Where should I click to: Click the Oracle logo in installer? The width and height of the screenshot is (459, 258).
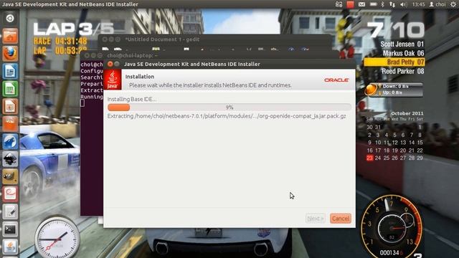click(336, 80)
